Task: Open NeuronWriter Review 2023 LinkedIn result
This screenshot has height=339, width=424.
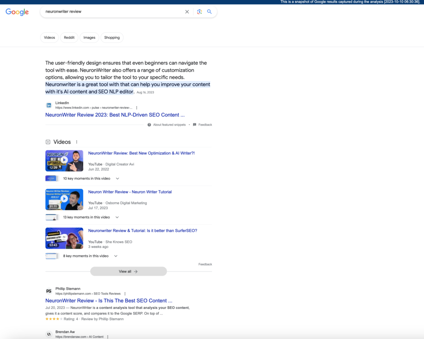Action: click(115, 115)
